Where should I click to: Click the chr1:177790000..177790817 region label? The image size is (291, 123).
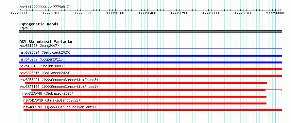pyautogui.click(x=44, y=7)
